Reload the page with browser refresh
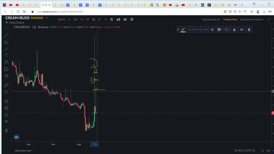Viewport: 274px width, 154px height. [18, 12]
